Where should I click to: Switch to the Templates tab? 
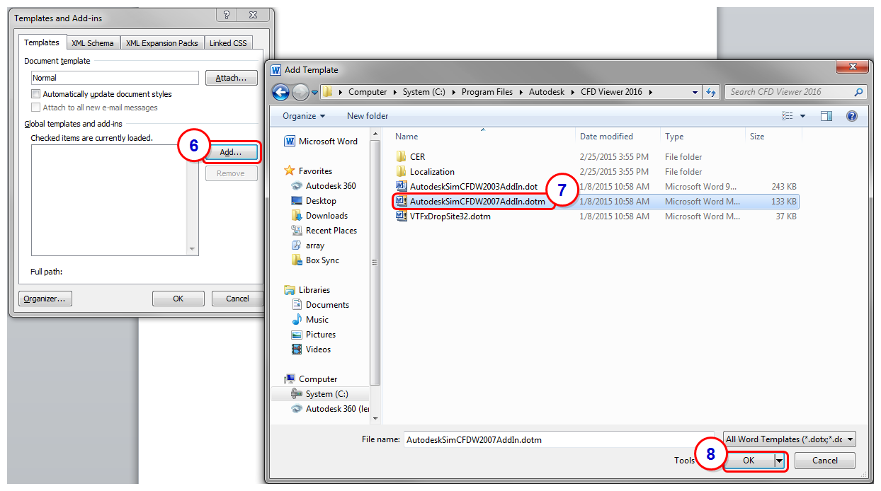pyautogui.click(x=42, y=42)
